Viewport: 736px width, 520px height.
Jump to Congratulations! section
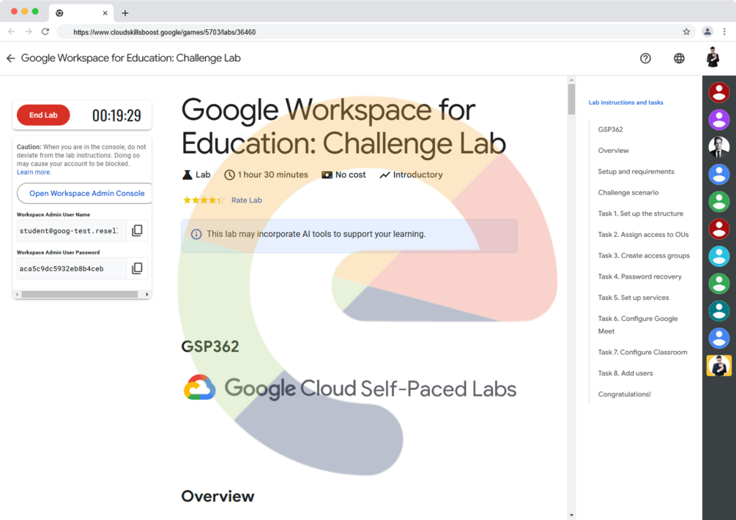pos(624,394)
